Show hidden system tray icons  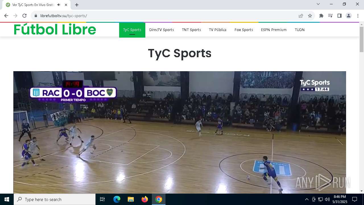(307, 199)
